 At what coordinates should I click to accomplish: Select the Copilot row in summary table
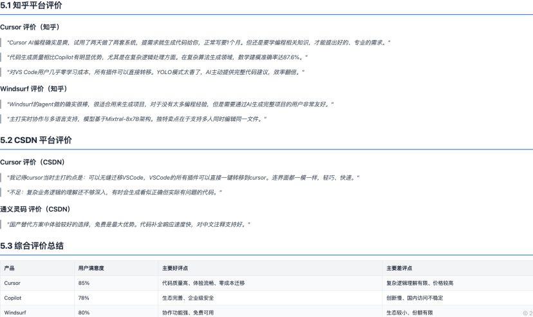[x=13, y=298]
